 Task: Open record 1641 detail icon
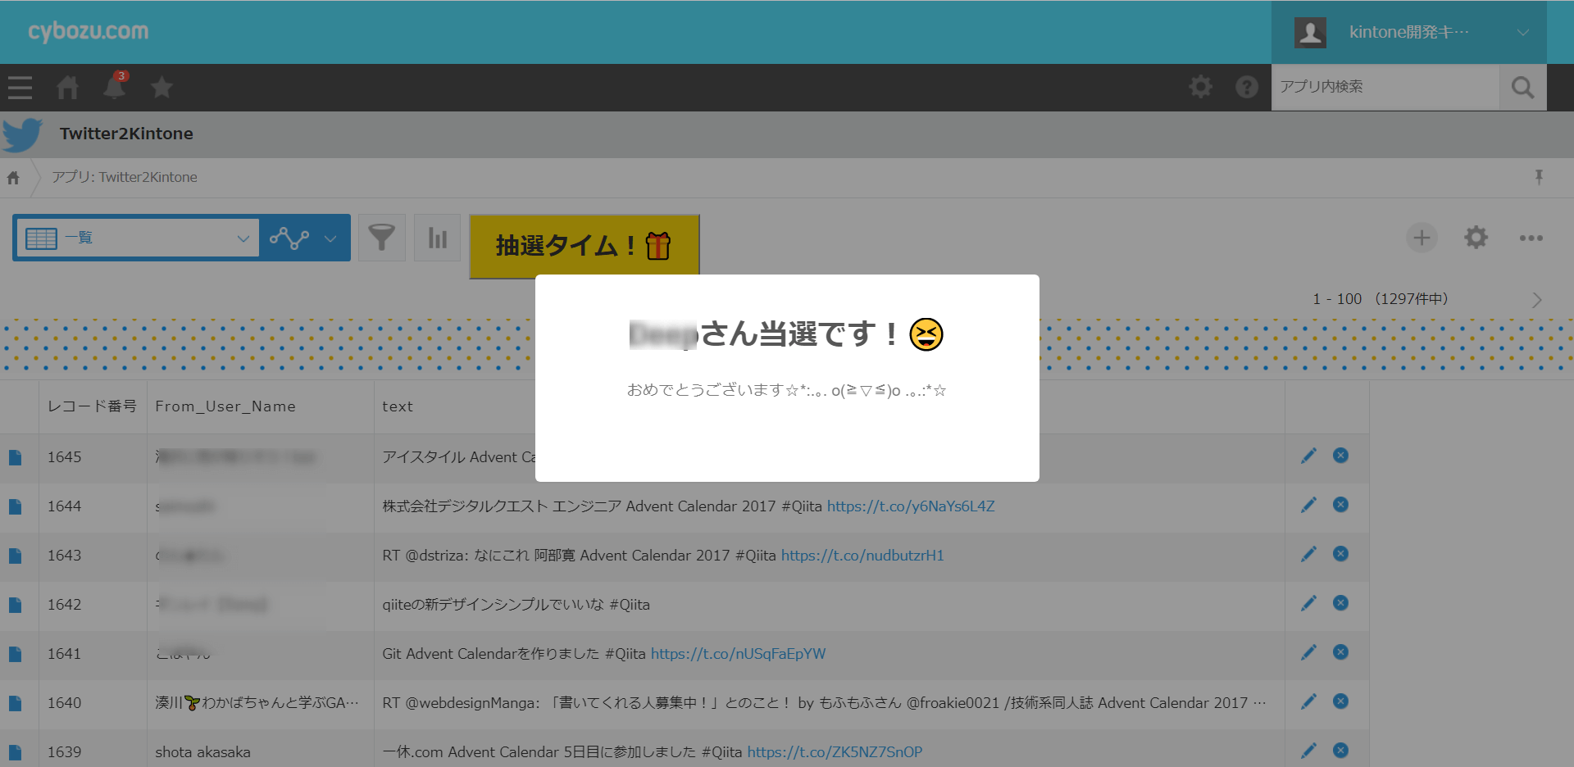[15, 654]
